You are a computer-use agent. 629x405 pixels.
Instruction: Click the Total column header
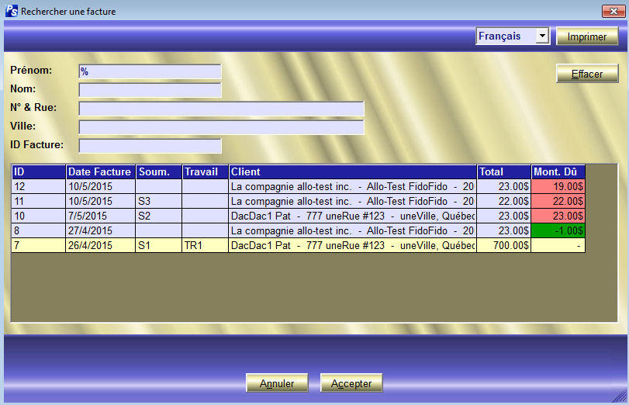coord(504,171)
